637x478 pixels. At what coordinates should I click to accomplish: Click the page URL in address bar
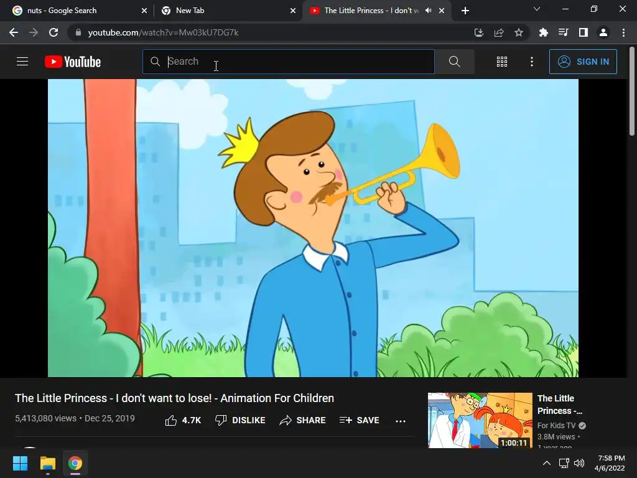pyautogui.click(x=163, y=32)
